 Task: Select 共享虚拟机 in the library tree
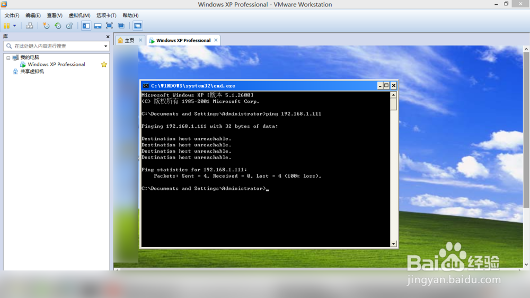point(32,72)
